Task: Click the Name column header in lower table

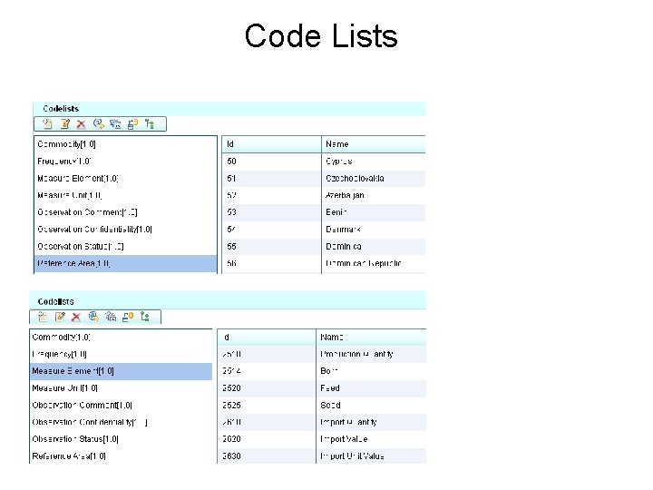Action: tap(371, 337)
